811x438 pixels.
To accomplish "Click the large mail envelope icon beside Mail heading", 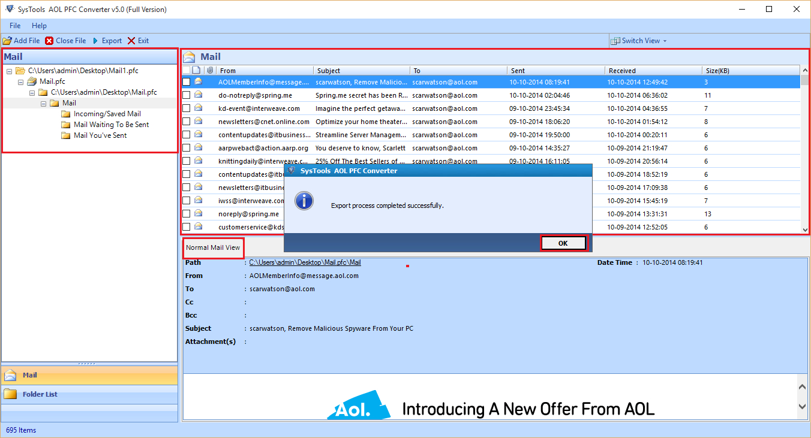I will click(190, 57).
